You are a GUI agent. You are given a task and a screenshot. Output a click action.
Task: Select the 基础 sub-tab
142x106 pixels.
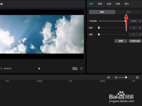coord(102,12)
